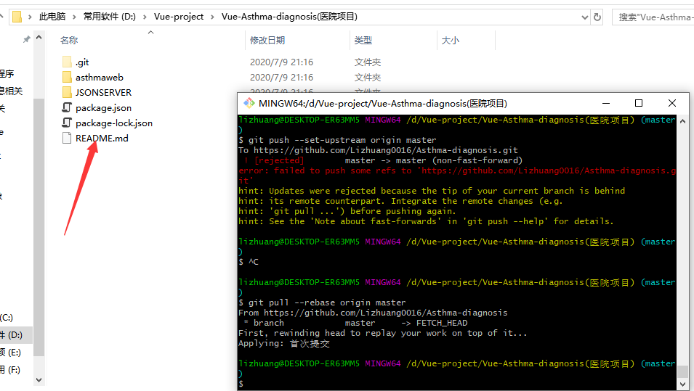
Task: Click the asthmaweb folder icon
Action: (67, 78)
